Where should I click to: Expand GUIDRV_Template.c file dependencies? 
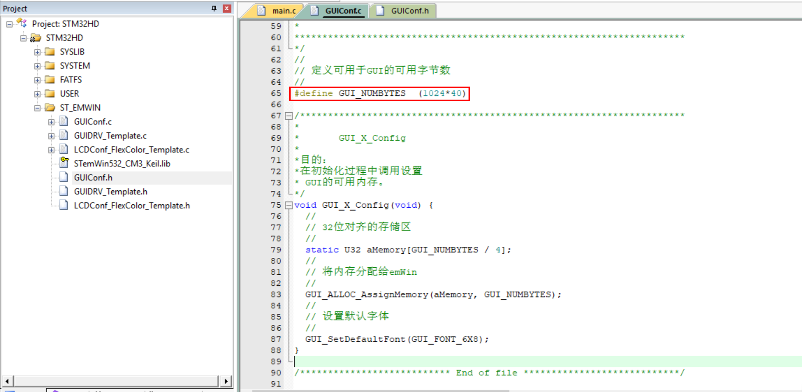(51, 136)
